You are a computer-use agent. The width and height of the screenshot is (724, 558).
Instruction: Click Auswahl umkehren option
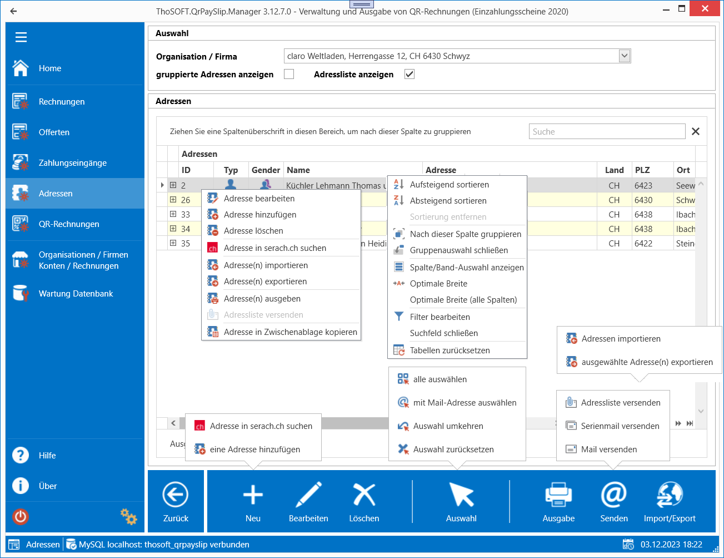[457, 426]
